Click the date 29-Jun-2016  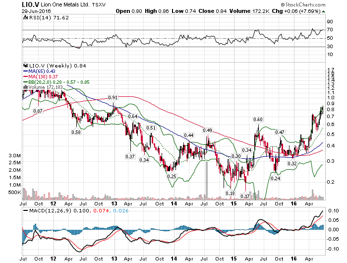pos(36,11)
